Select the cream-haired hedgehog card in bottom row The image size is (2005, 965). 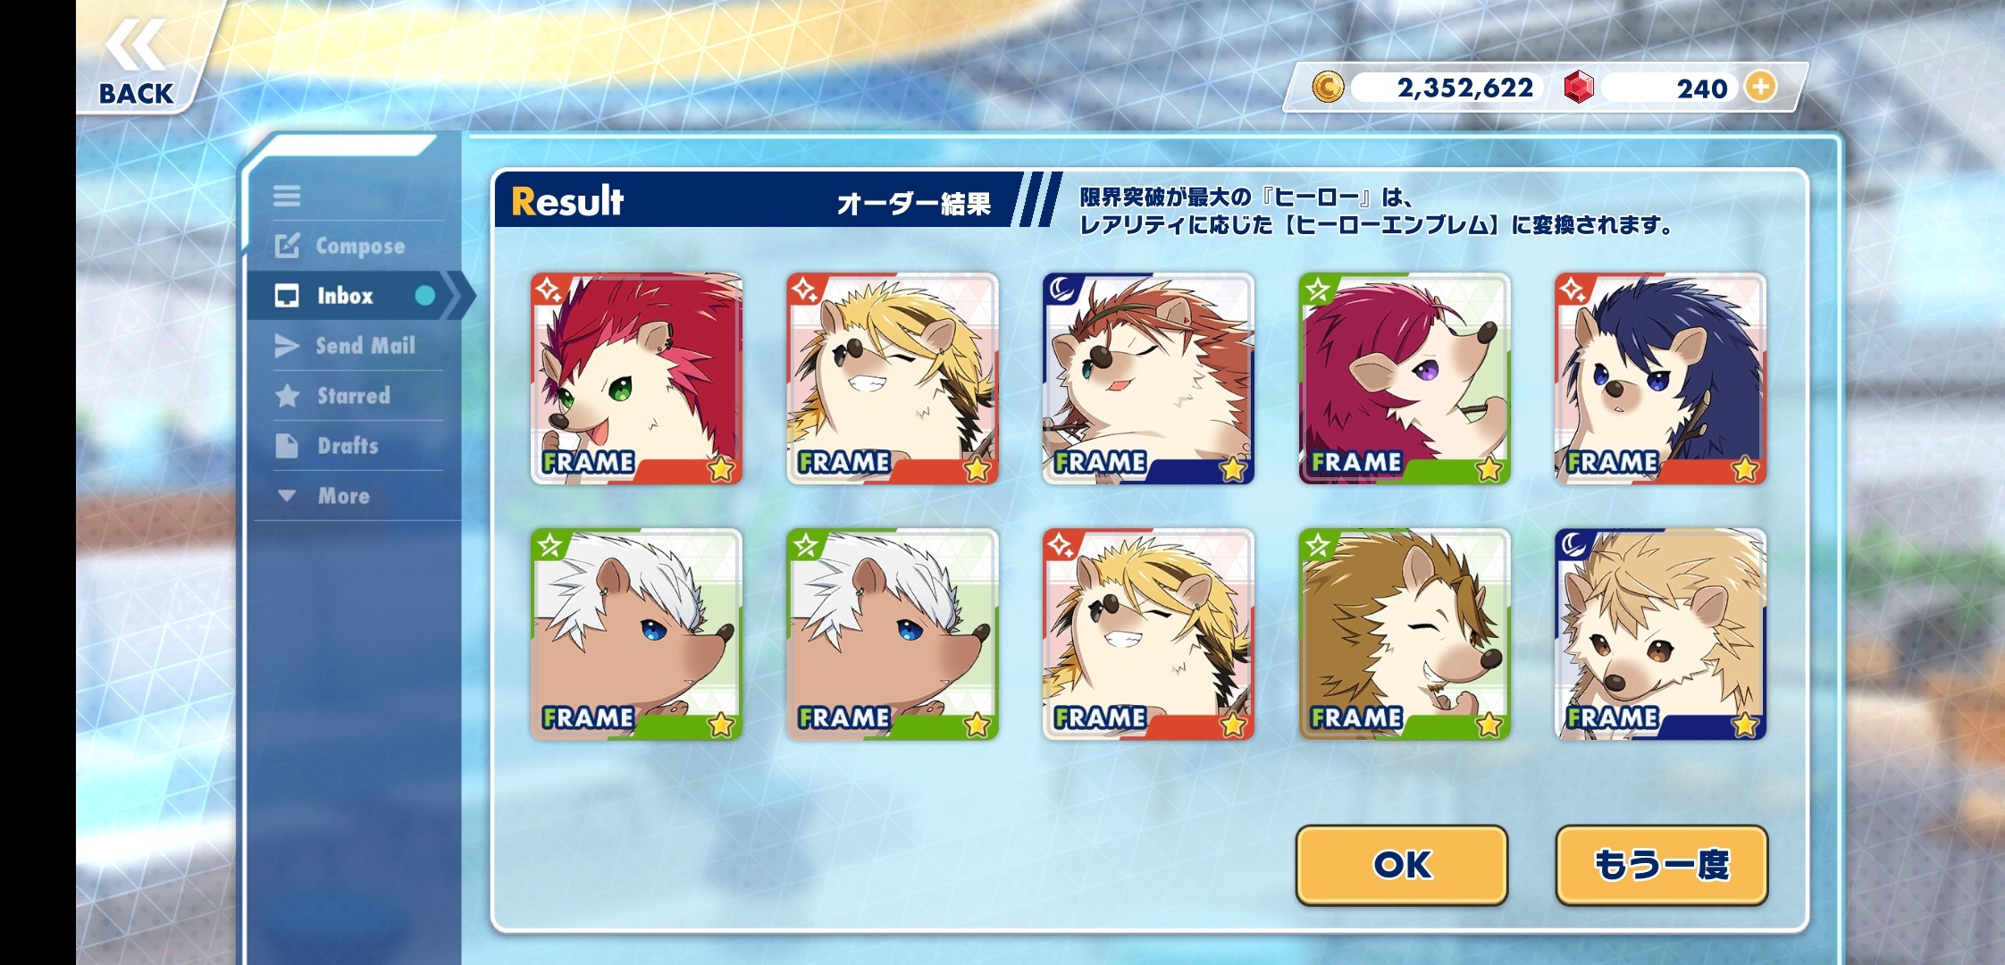1660,634
